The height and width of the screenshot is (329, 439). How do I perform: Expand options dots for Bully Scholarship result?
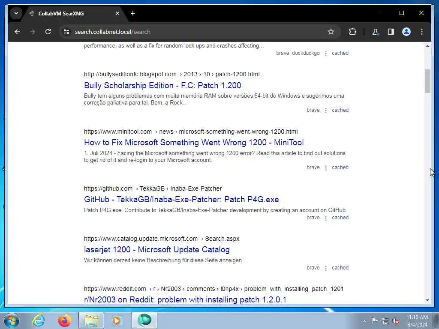tap(326, 111)
